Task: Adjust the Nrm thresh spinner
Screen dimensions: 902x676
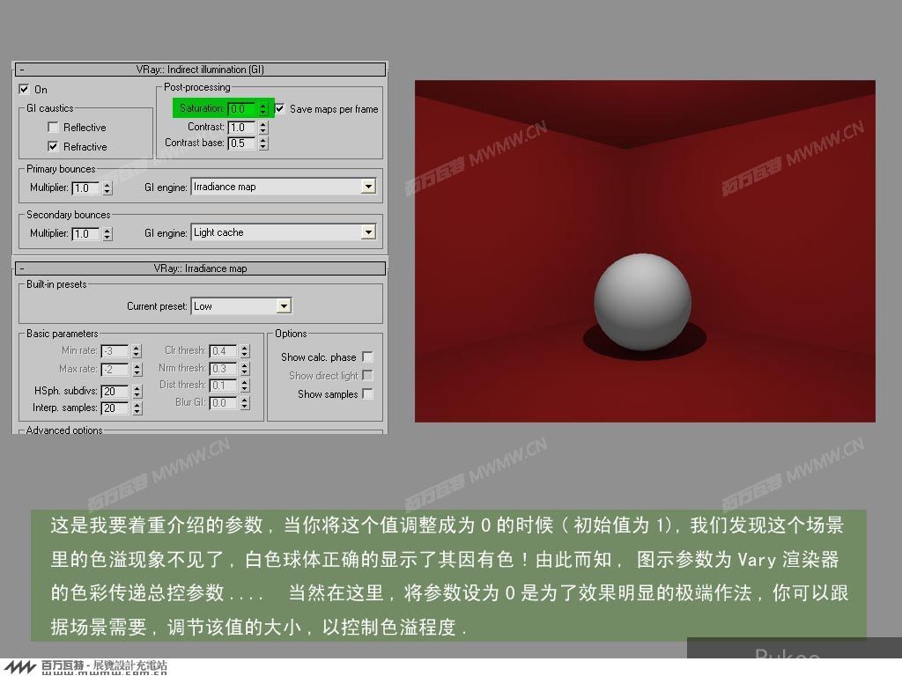Action: [x=245, y=369]
